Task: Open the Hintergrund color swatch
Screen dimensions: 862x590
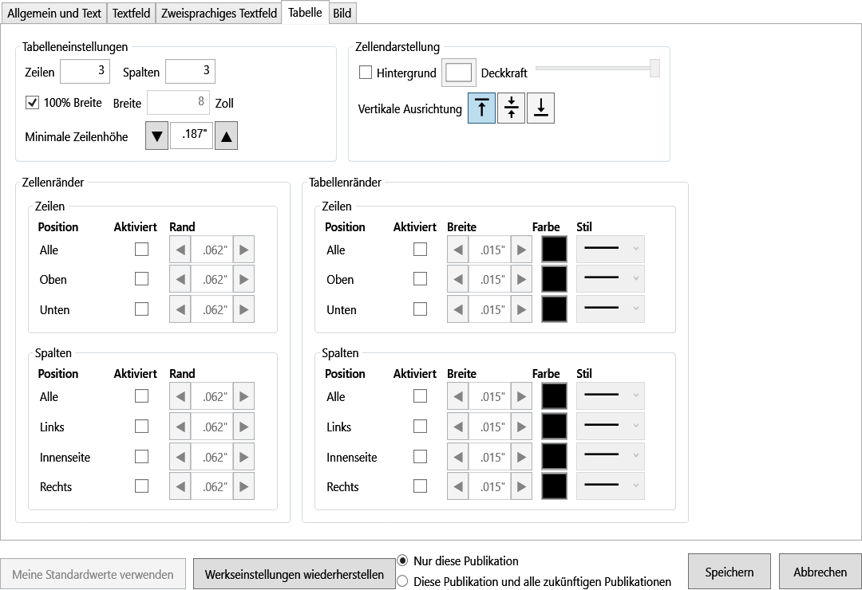Action: click(x=458, y=73)
